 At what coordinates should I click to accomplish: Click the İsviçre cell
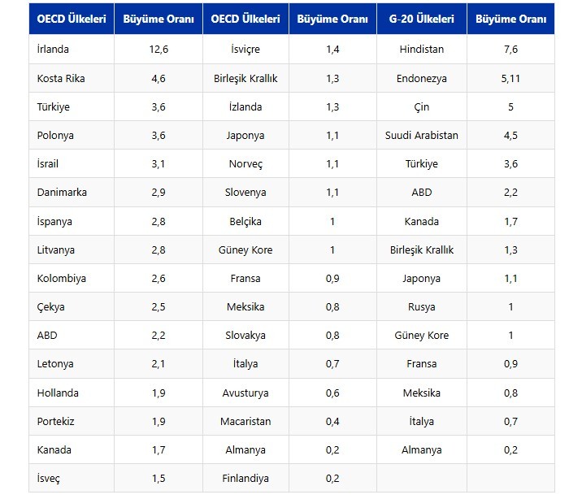coord(245,50)
